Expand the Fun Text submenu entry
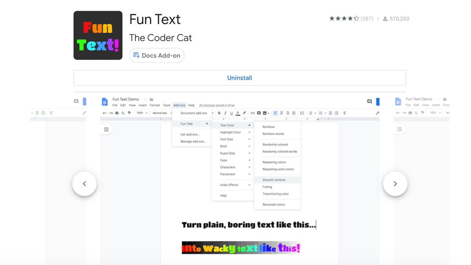Image resolution: width=471 pixels, height=265 pixels. [x=192, y=124]
